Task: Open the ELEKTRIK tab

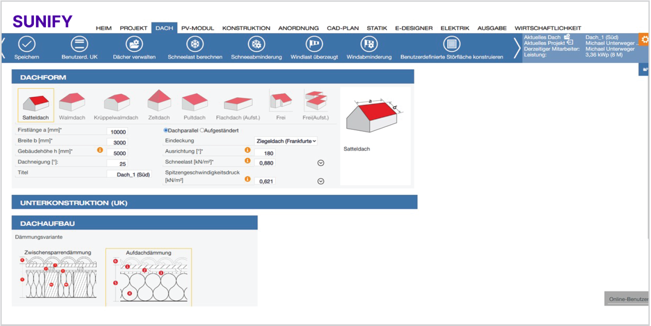Action: click(455, 28)
